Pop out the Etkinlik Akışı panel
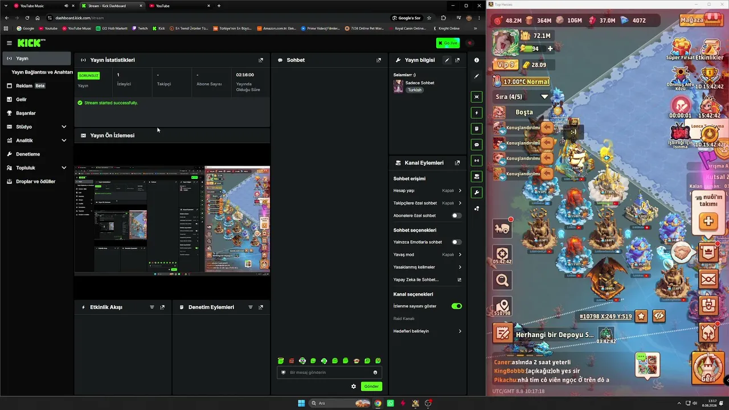The image size is (729, 410). (162, 307)
